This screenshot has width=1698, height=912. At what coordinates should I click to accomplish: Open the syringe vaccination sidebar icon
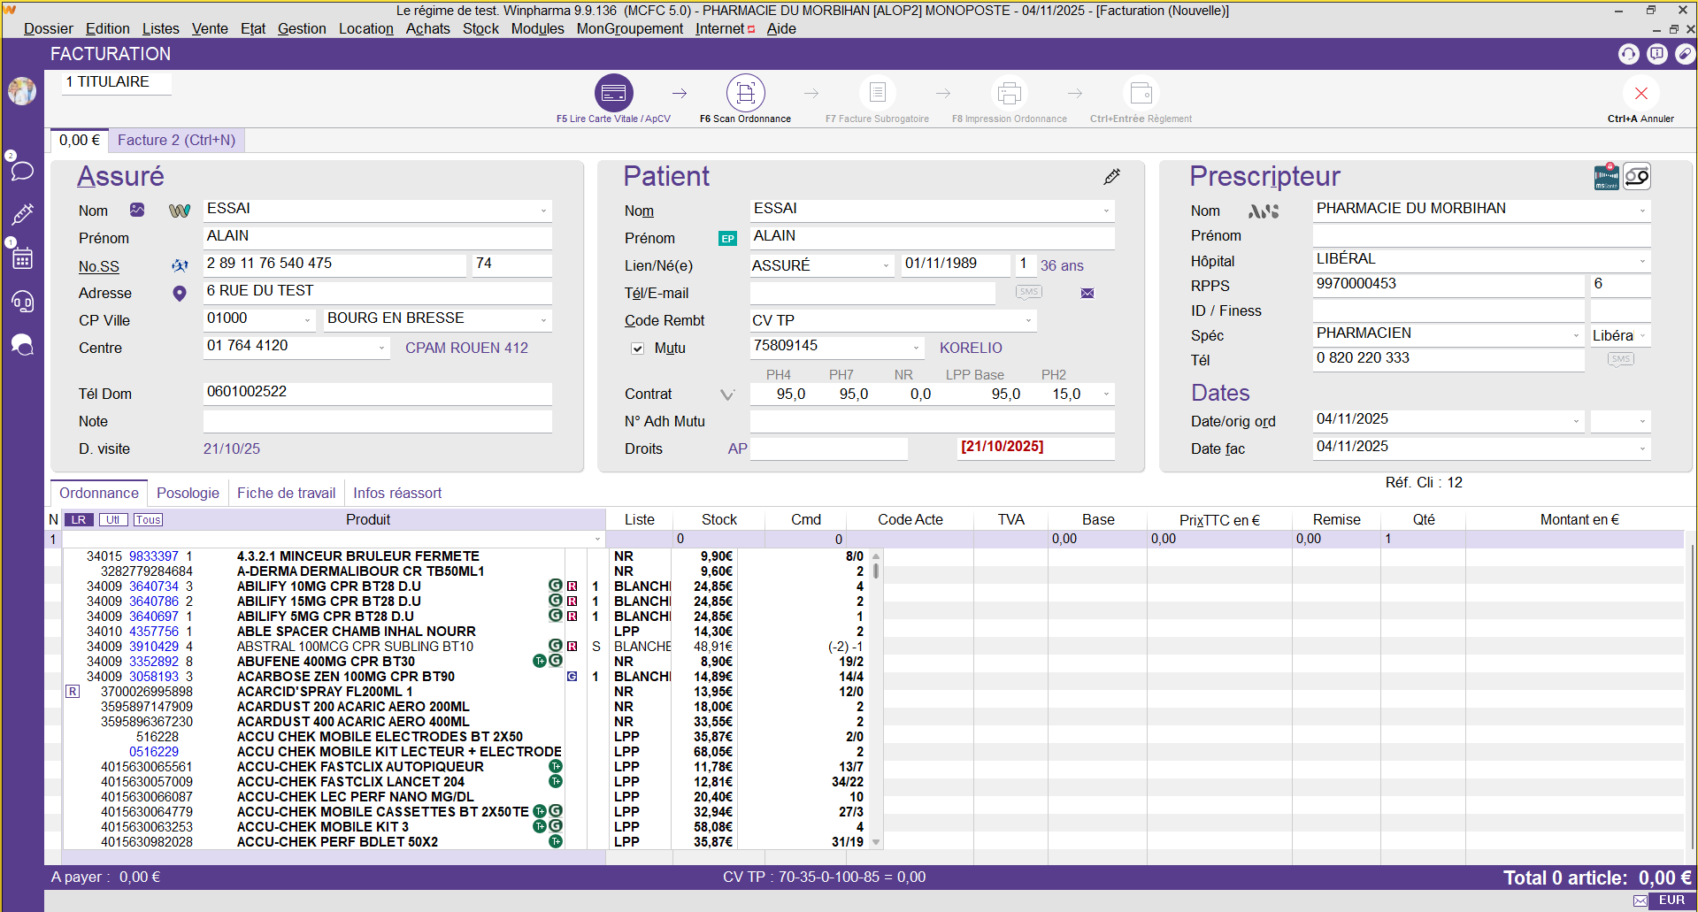(x=22, y=214)
